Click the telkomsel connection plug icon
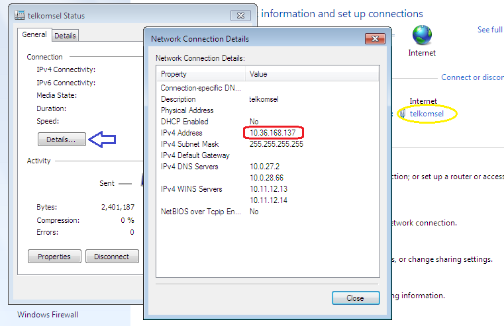 pos(403,114)
